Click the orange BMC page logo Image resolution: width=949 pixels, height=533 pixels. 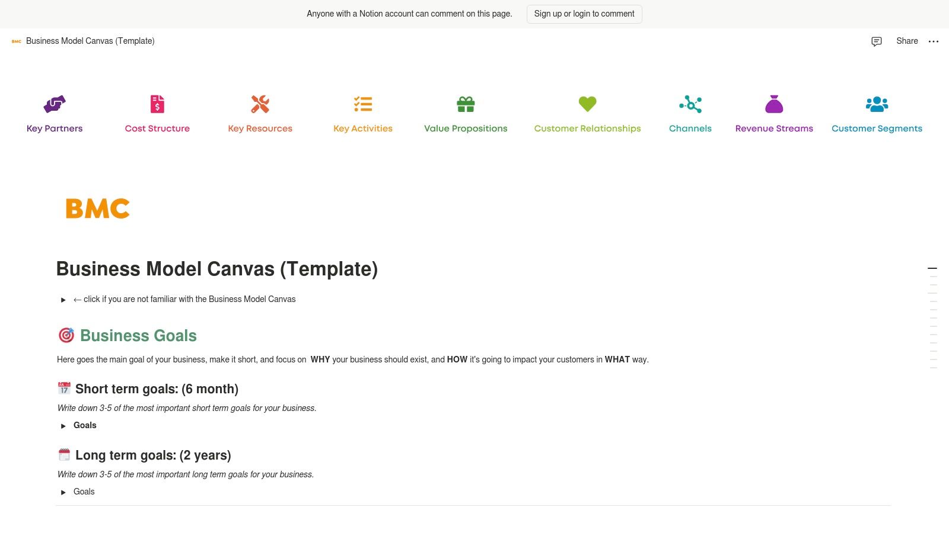98,208
